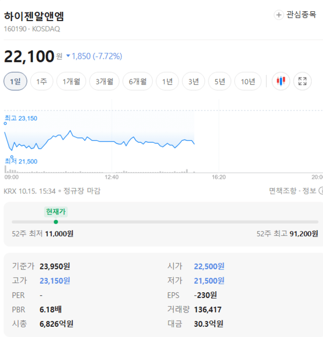323x337 pixels.
Task: Select the 3개월 period tab
Action: pos(104,81)
